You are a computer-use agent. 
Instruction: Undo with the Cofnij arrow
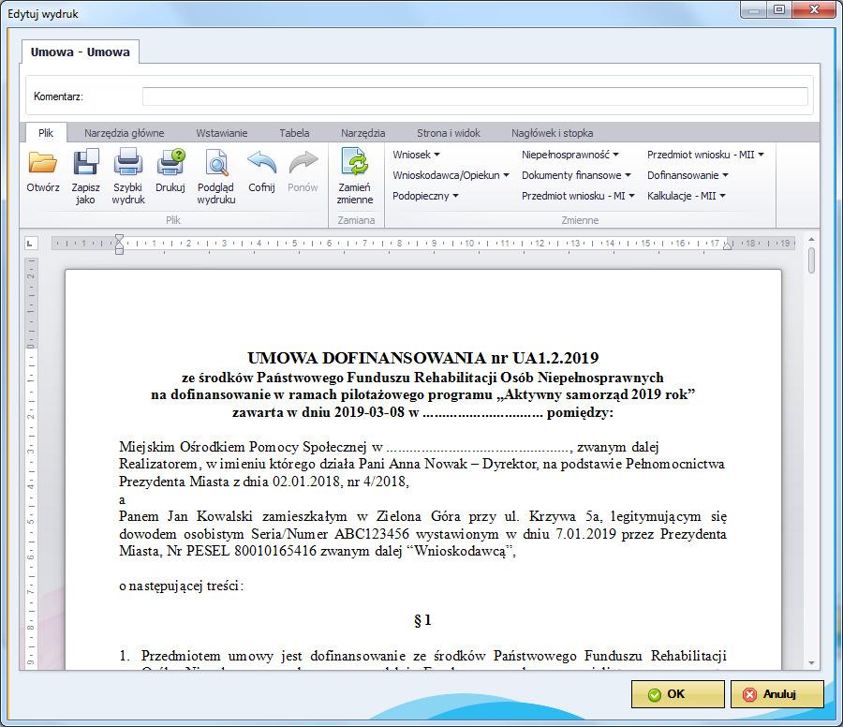pyautogui.click(x=262, y=171)
